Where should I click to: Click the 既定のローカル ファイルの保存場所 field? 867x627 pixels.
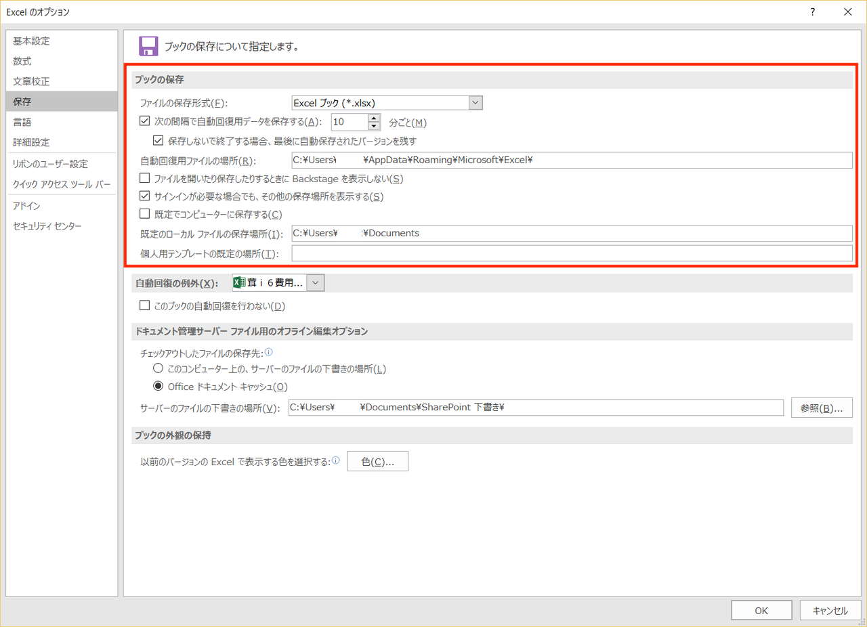(572, 234)
